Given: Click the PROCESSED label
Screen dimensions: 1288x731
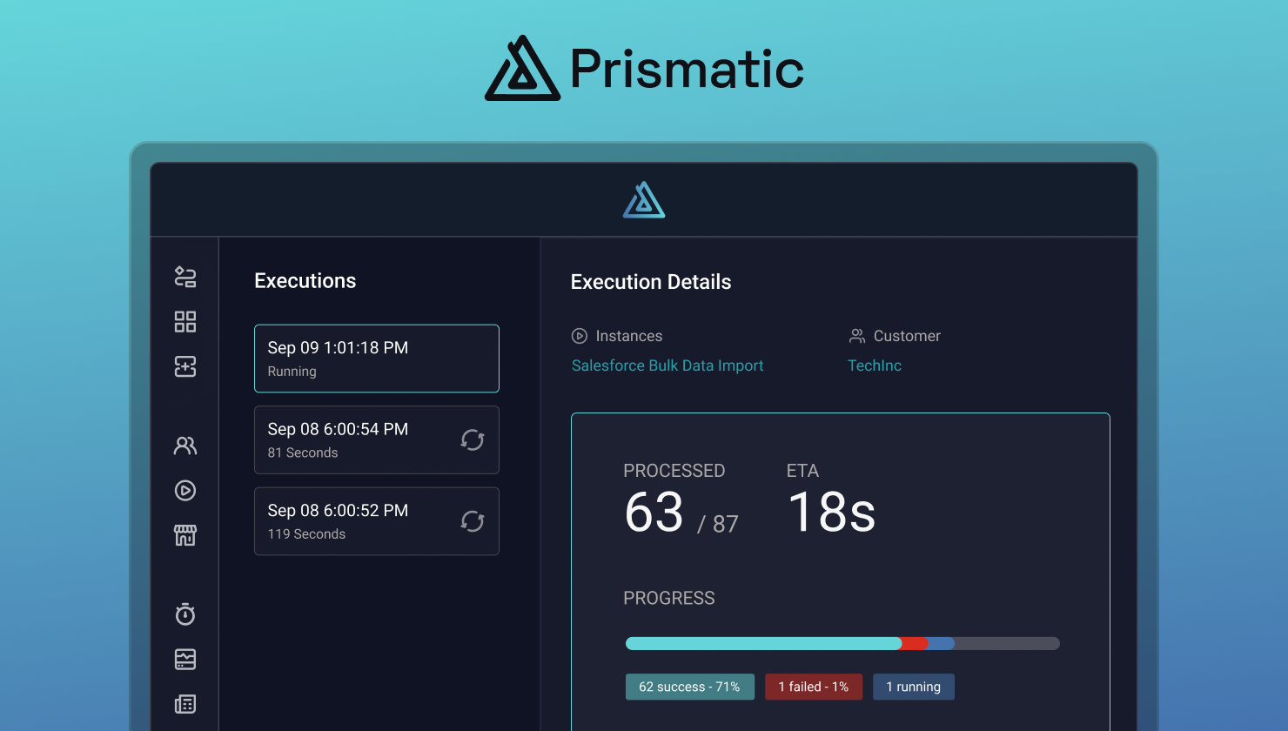Looking at the screenshot, I should (674, 471).
